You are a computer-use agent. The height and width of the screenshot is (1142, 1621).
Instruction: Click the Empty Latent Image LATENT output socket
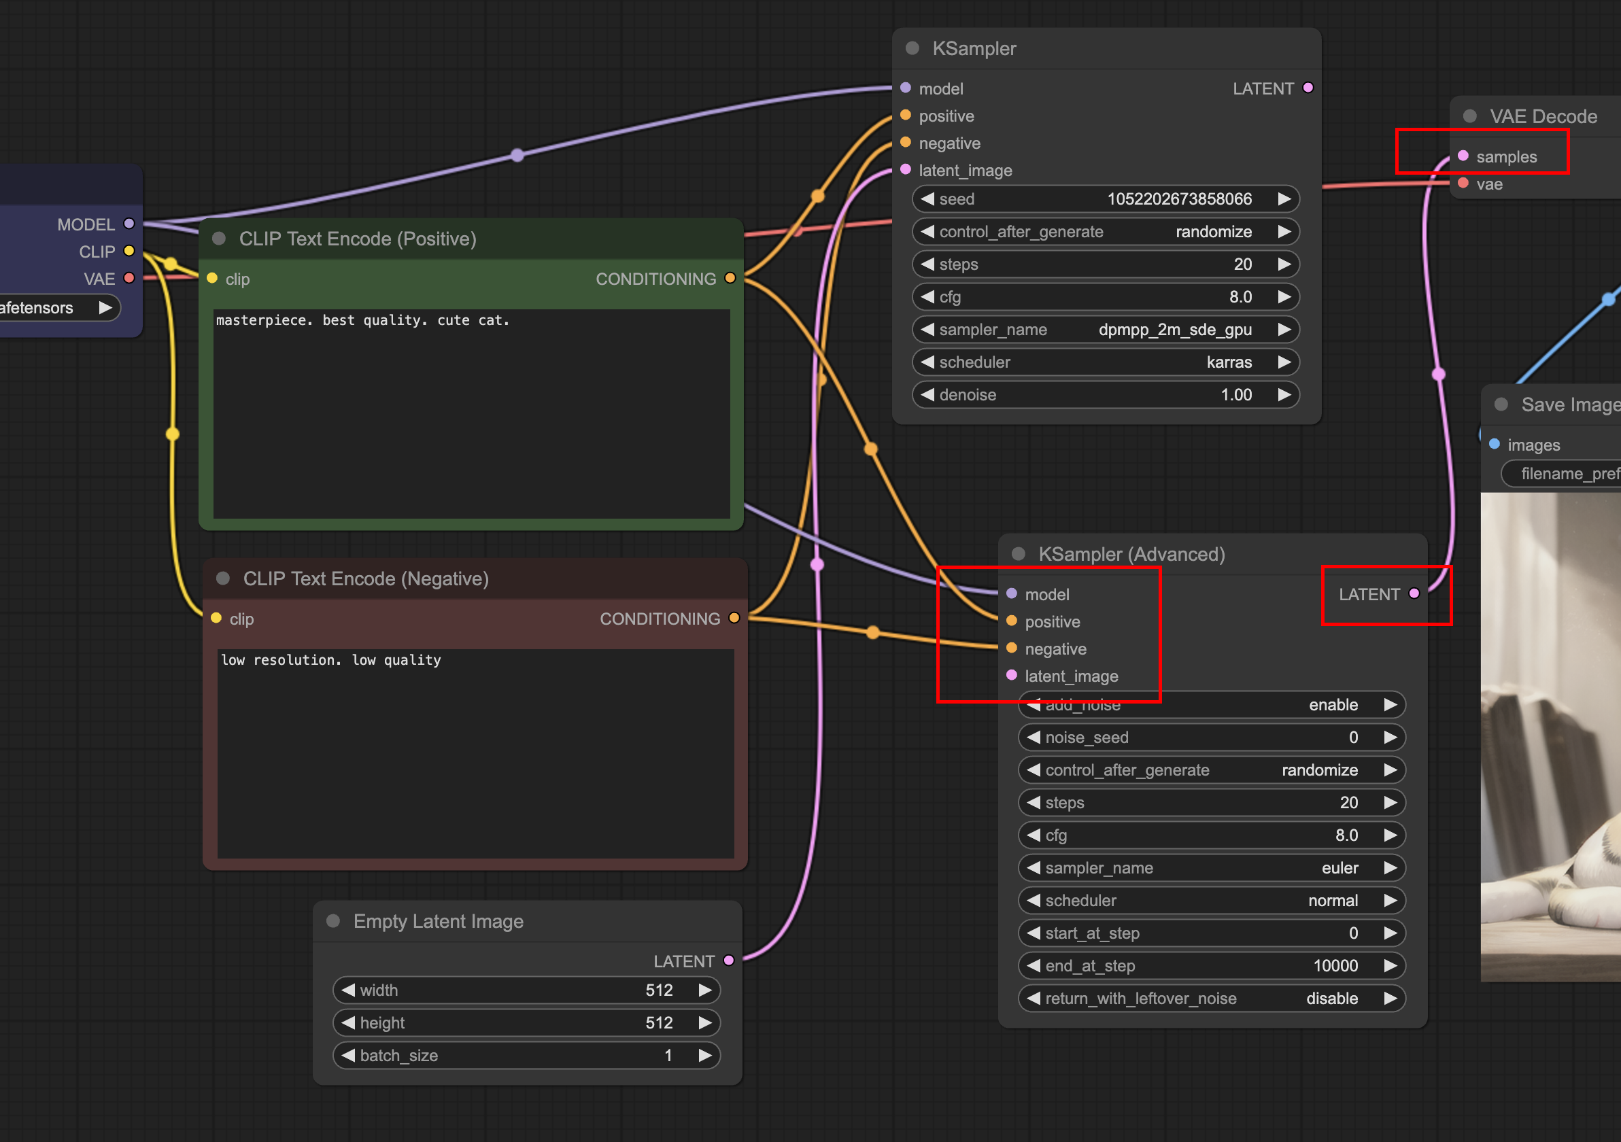click(x=729, y=961)
